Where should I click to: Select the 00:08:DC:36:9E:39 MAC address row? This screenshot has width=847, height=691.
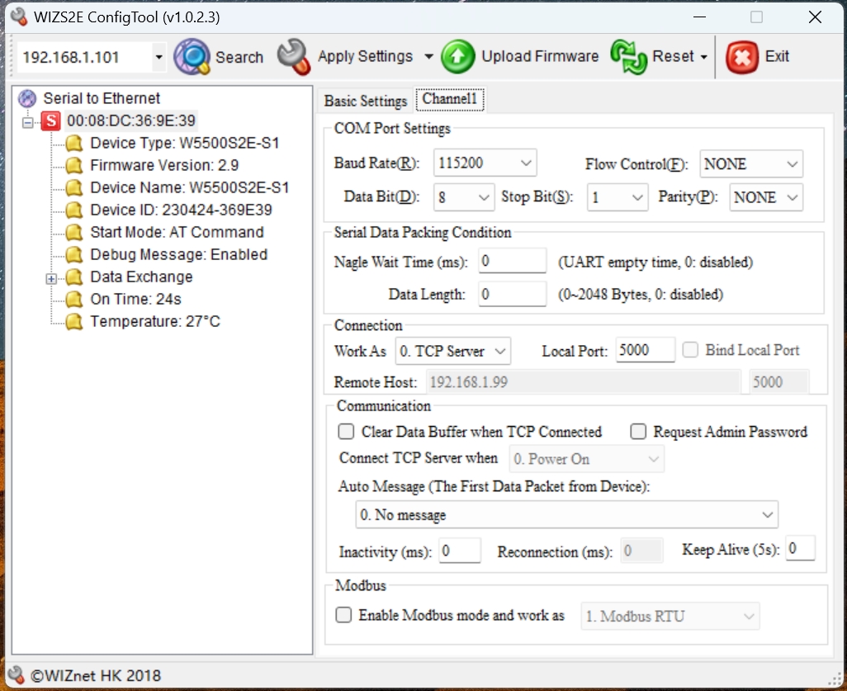[x=131, y=121]
